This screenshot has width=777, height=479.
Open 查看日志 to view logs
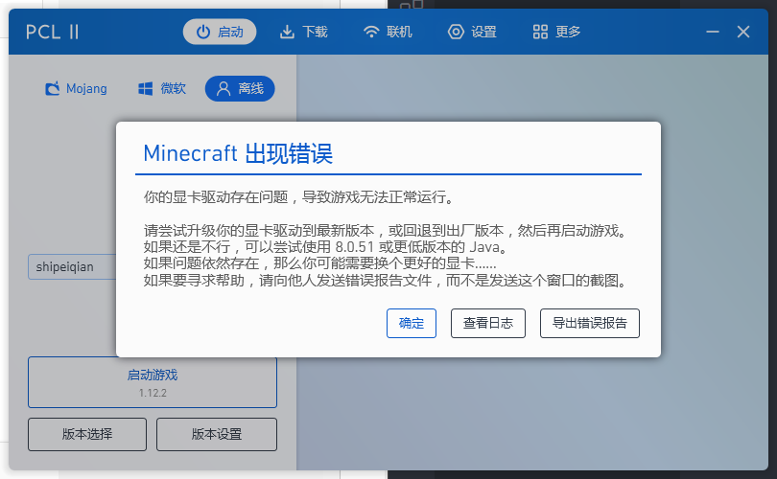(x=488, y=323)
